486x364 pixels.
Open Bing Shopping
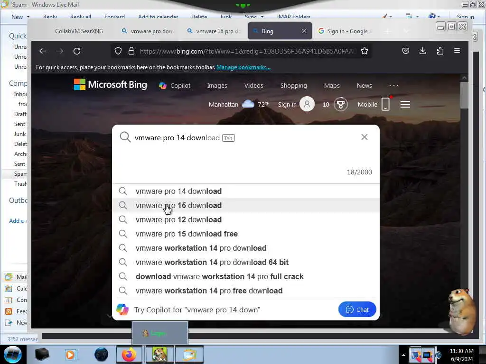click(x=293, y=85)
